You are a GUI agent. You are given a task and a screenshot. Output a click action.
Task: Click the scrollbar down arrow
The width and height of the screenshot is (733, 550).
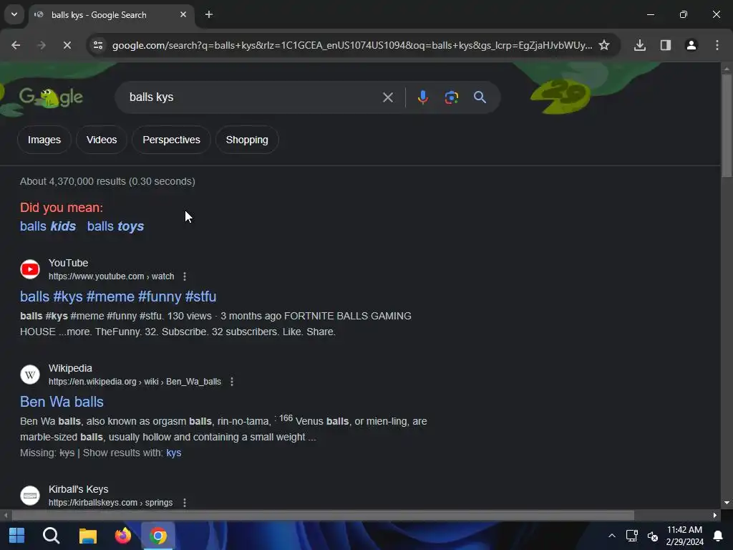click(727, 503)
